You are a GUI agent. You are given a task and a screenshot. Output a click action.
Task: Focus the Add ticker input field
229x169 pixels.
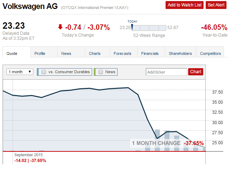click(166, 72)
